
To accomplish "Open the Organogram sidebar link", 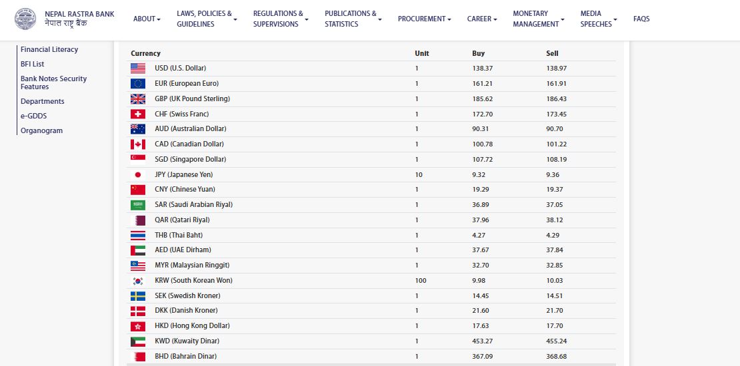I will [41, 130].
